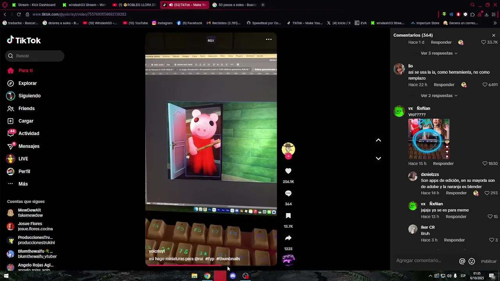
Task: Switch to 50 pesos a soles tab
Action: 234,5
